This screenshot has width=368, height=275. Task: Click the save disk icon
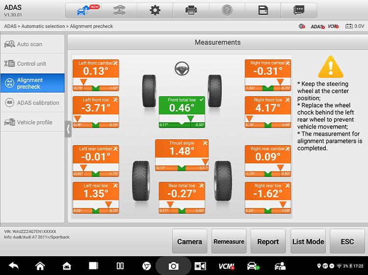(263, 10)
